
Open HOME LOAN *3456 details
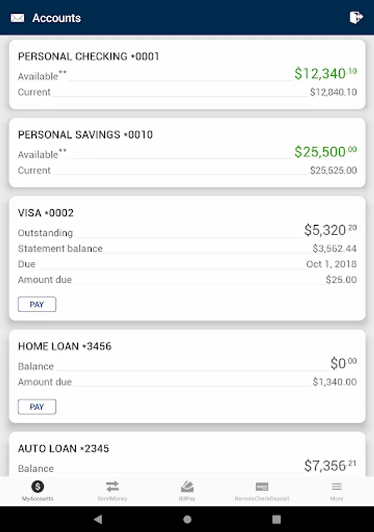pos(64,346)
